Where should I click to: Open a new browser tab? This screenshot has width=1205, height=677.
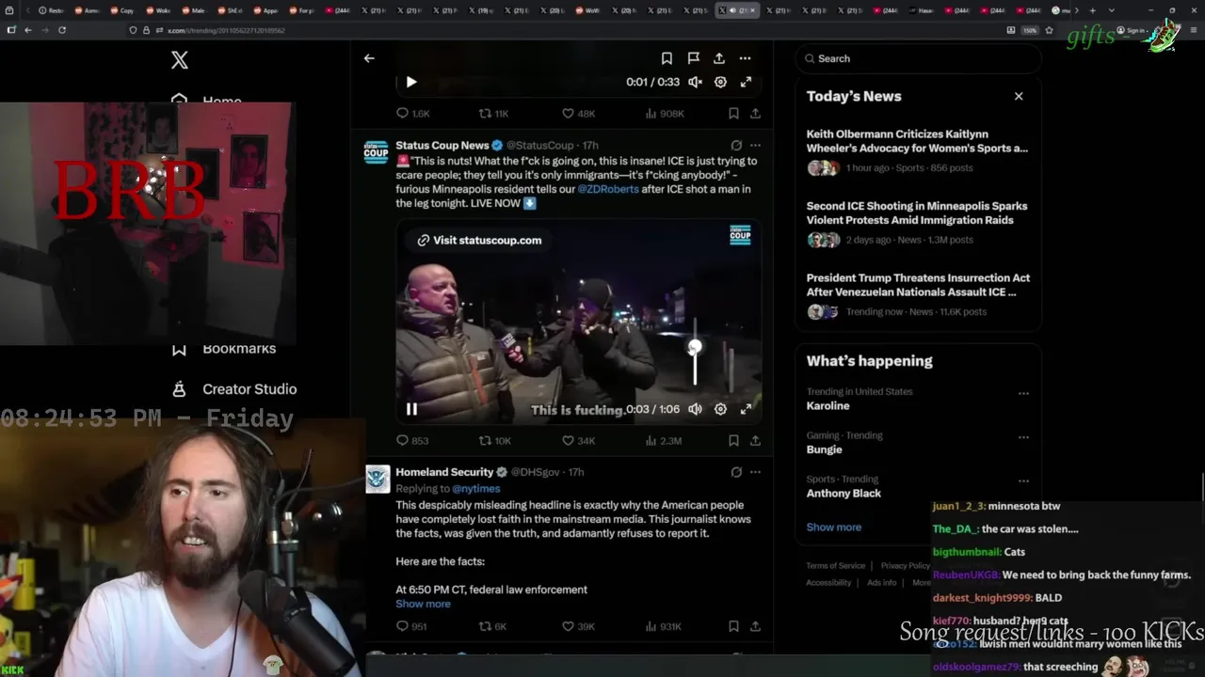coord(1092,10)
